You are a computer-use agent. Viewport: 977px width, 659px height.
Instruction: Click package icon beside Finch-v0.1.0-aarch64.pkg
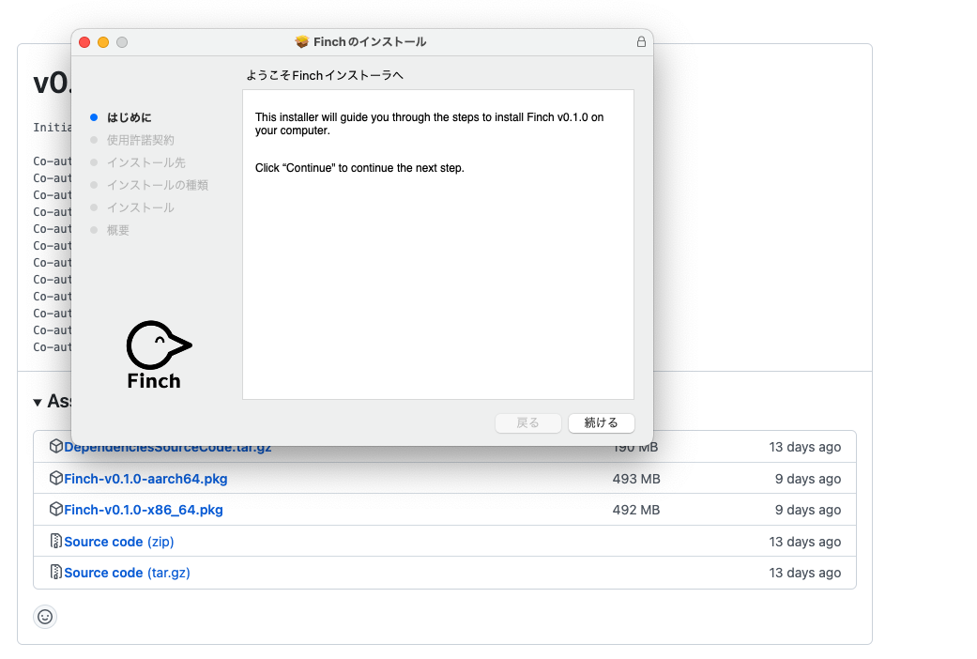[56, 478]
